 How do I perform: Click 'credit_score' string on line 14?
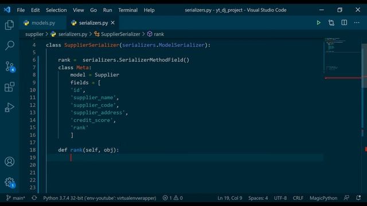92,120
